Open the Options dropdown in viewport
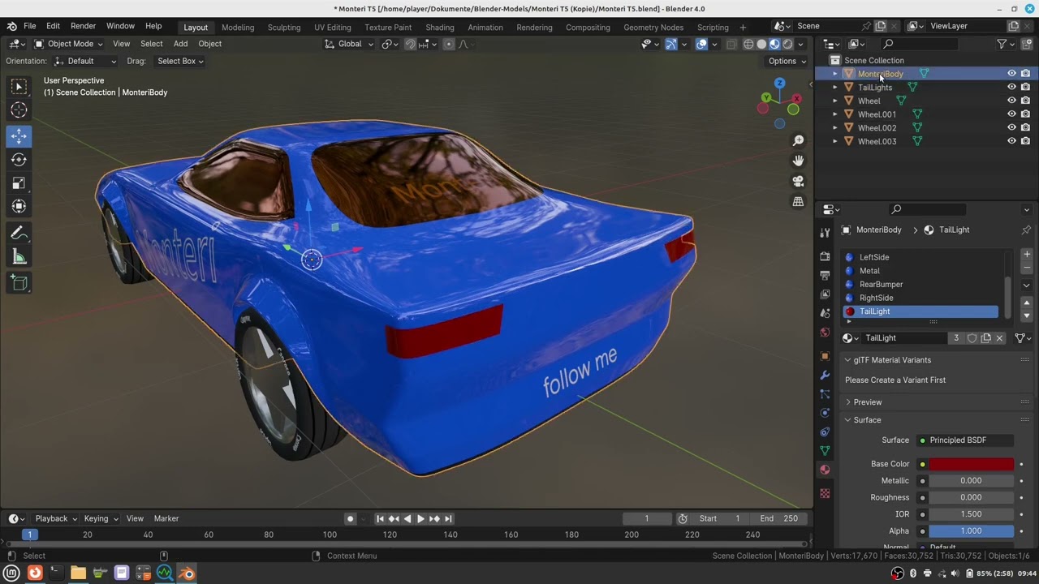Image resolution: width=1039 pixels, height=584 pixels. coord(787,61)
